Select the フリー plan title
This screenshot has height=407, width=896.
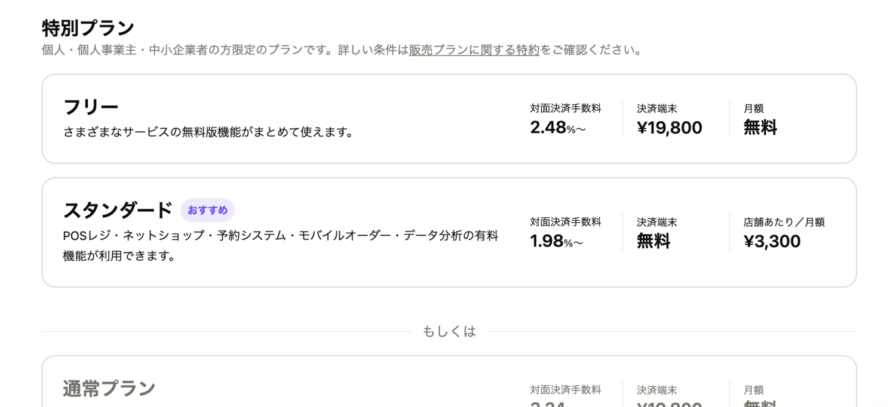pos(91,107)
